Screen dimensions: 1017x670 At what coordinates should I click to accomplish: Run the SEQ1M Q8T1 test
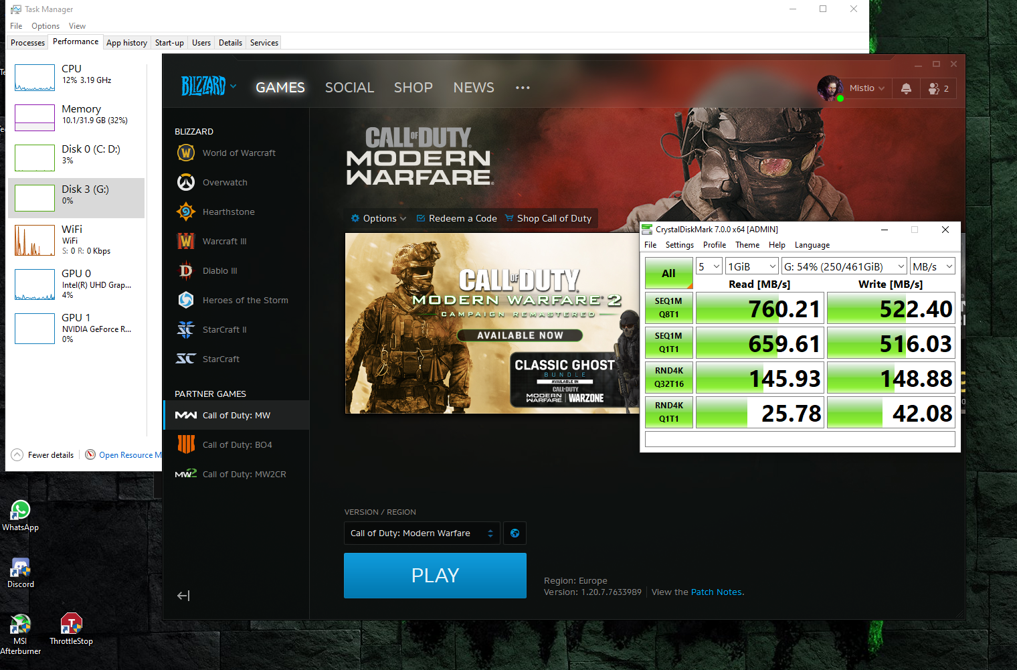[668, 308]
